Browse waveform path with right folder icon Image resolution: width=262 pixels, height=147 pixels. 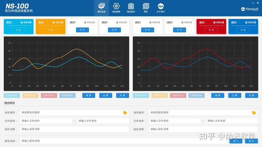pyautogui.click(x=254, y=113)
